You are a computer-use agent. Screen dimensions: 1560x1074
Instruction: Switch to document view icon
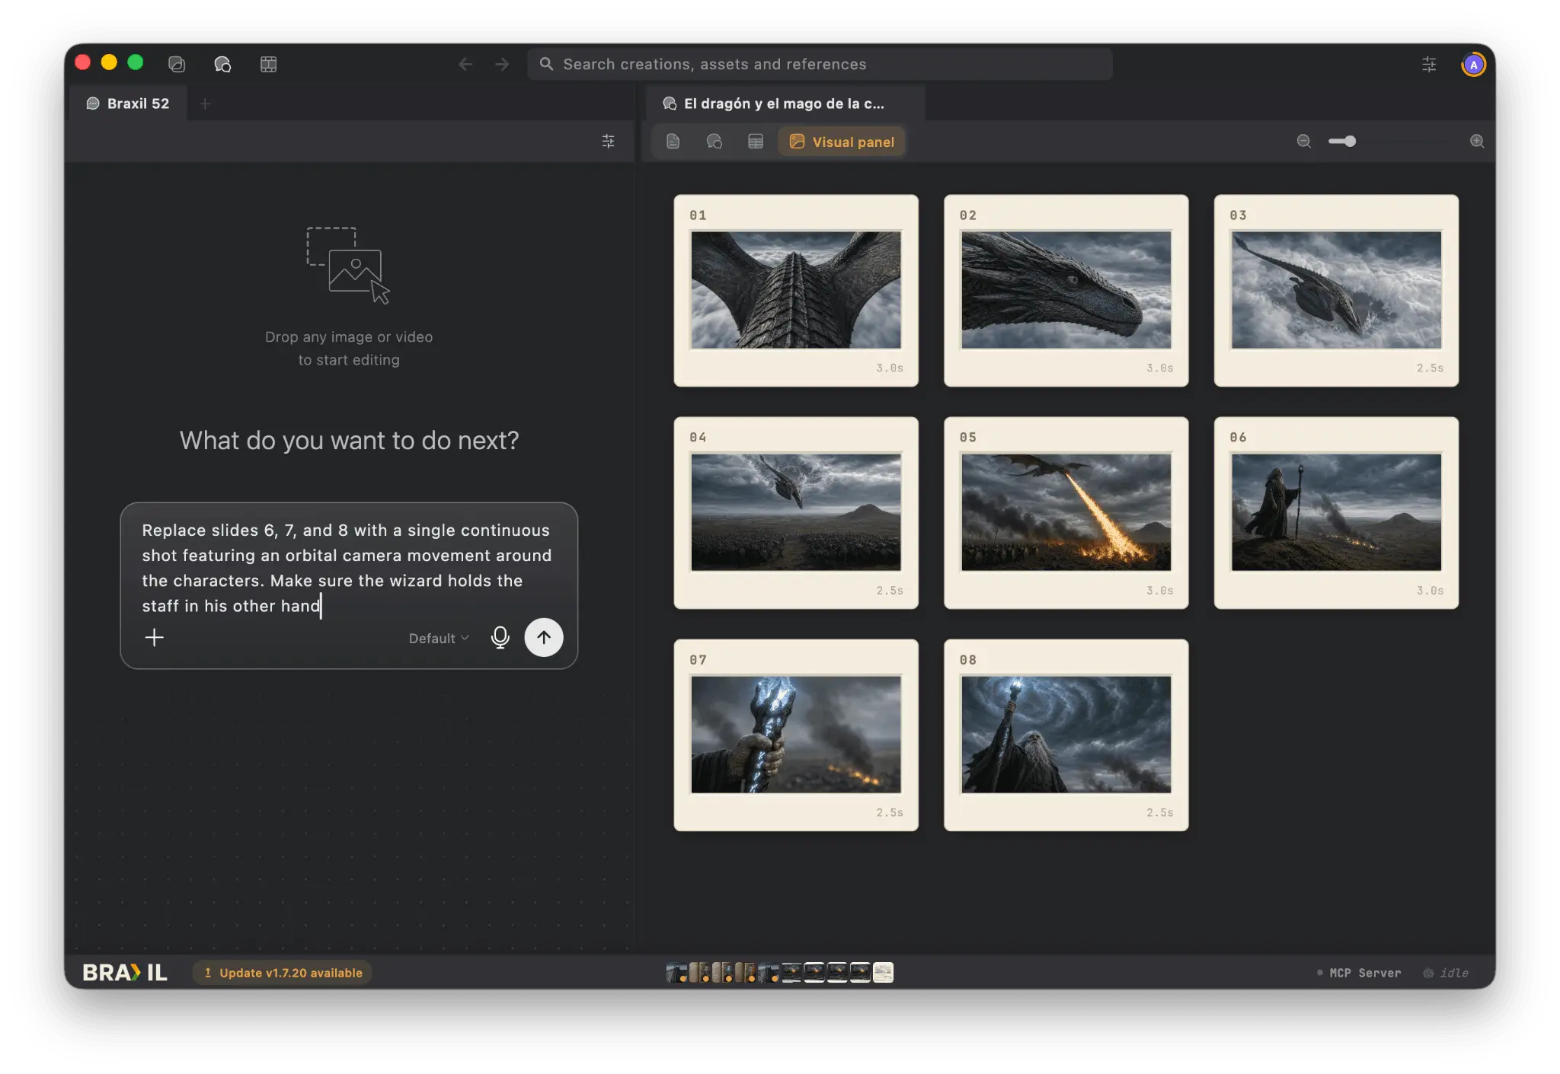673,142
